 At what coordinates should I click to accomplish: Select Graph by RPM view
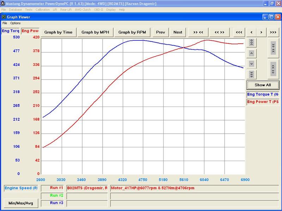(x=132, y=32)
